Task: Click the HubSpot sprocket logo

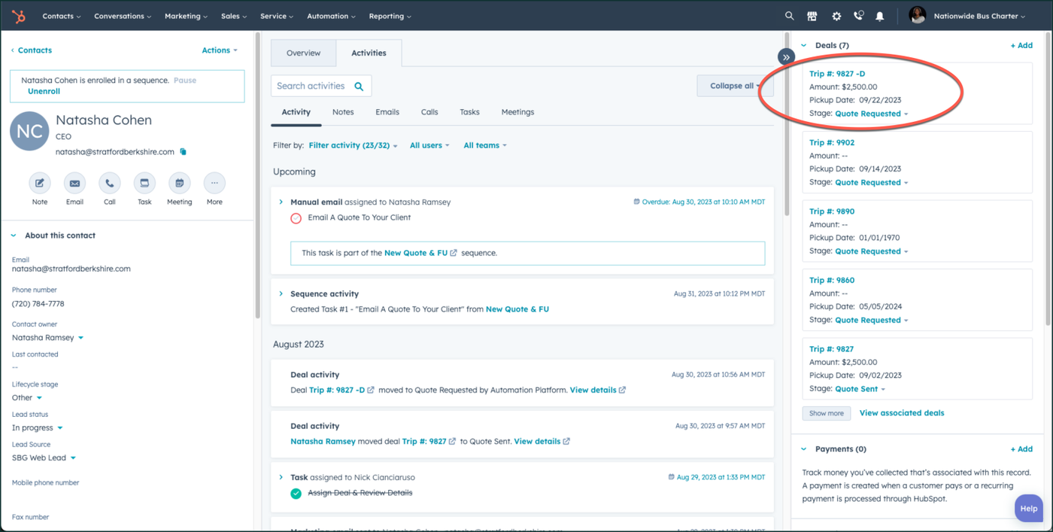Action: [x=18, y=16]
